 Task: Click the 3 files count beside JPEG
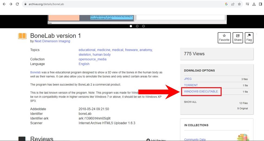245,79
